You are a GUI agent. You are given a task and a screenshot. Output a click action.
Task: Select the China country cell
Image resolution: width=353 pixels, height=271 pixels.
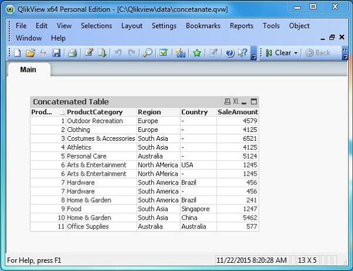click(198, 218)
